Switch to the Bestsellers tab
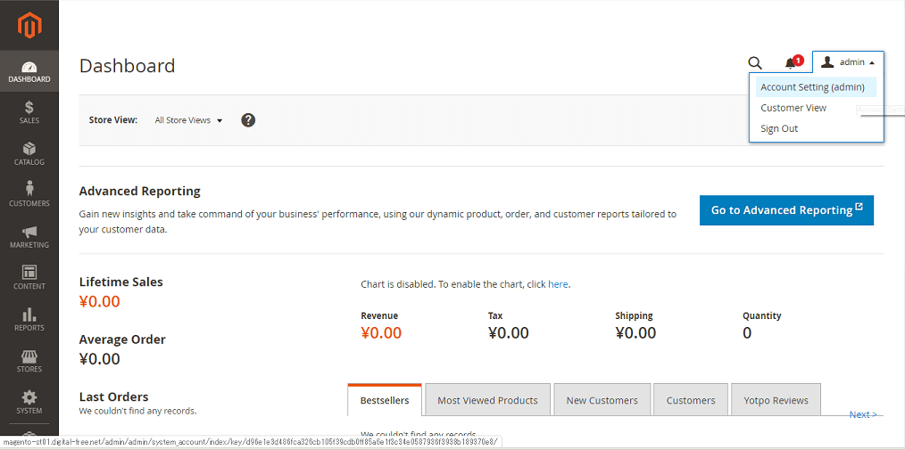905x450 pixels. pos(385,400)
